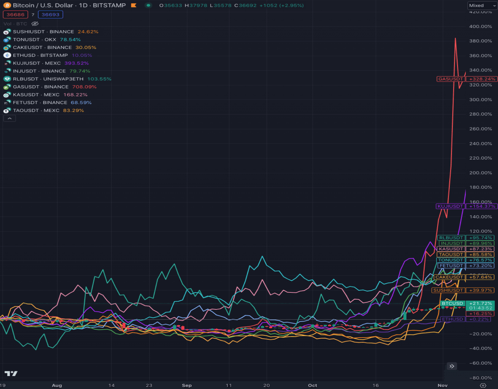Screen dimensions: 498x389
Task: Click the green market status dot
Action: point(148,5)
